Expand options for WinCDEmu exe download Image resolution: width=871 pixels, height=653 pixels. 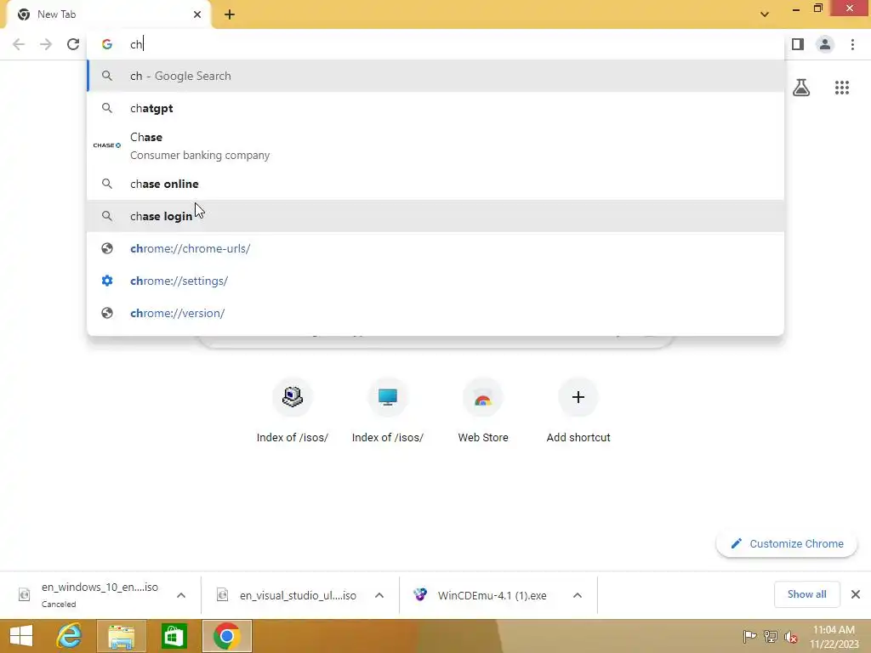578,595
